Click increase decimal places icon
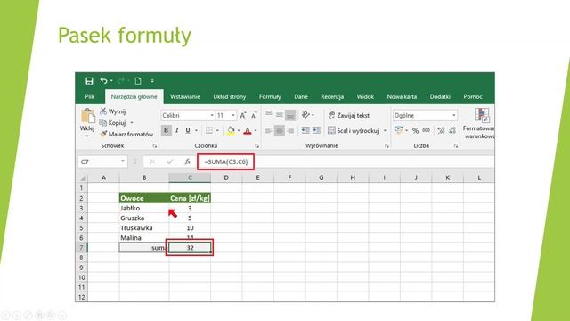 click(442, 130)
